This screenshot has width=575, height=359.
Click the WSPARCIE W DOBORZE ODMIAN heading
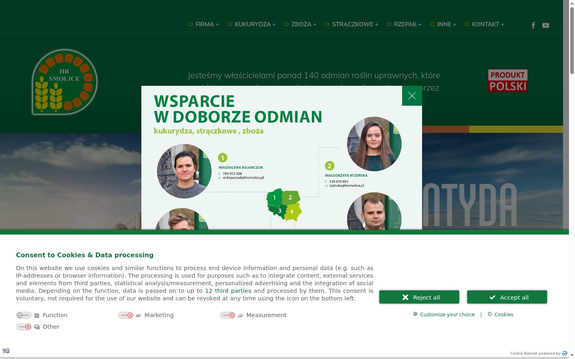click(238, 109)
